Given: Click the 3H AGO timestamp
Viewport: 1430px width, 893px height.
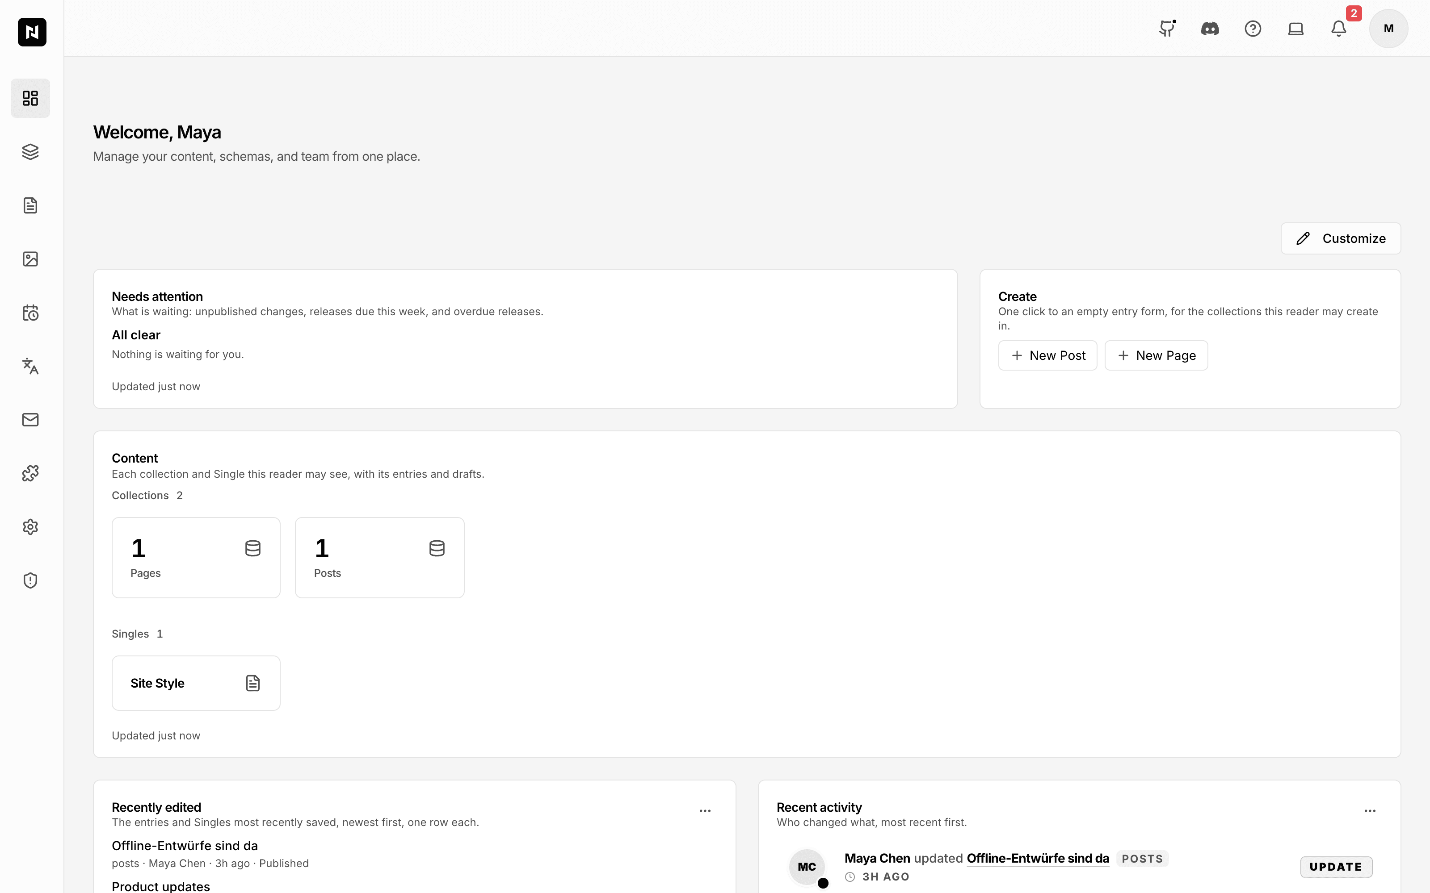Looking at the screenshot, I should pyautogui.click(x=886, y=877).
